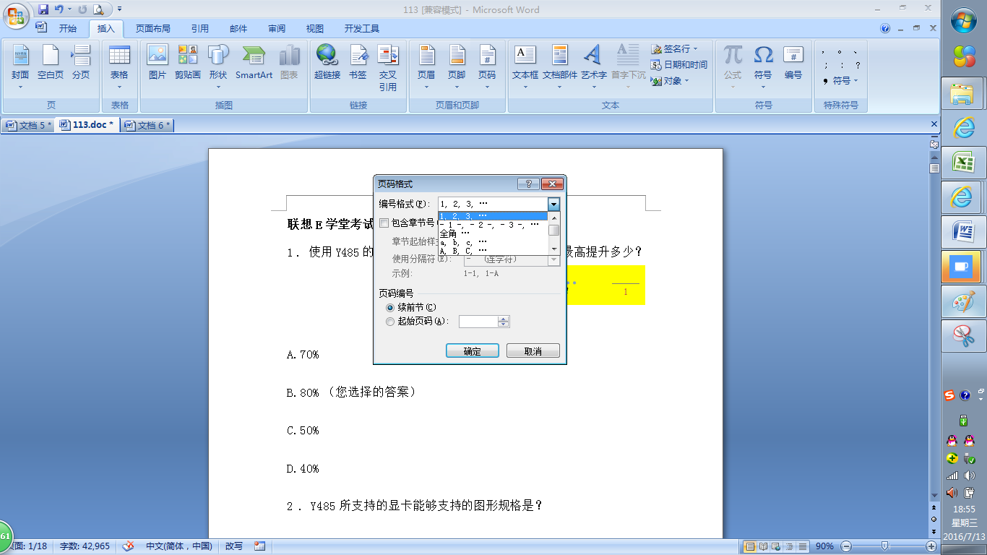Open the 审阅 ribbon tab
This screenshot has width=987, height=555.
[x=277, y=29]
